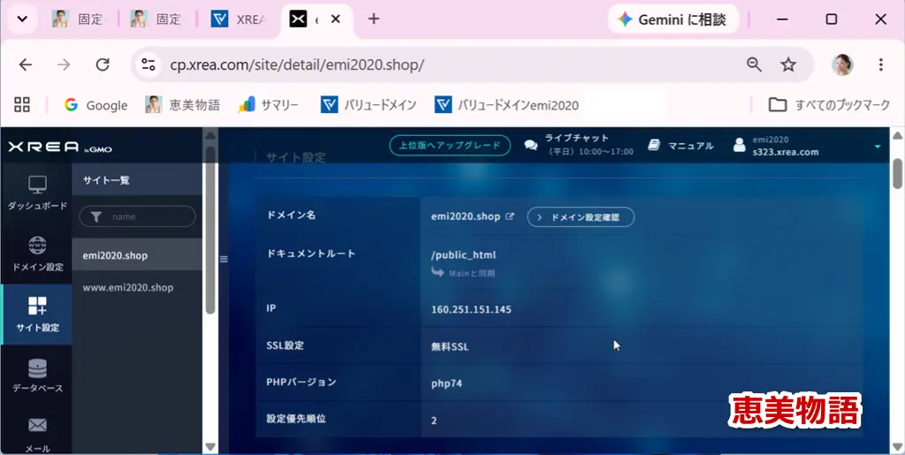905x455 pixels.
Task: Open the Dashboard monitor icon in sidebar
Action: [x=37, y=185]
